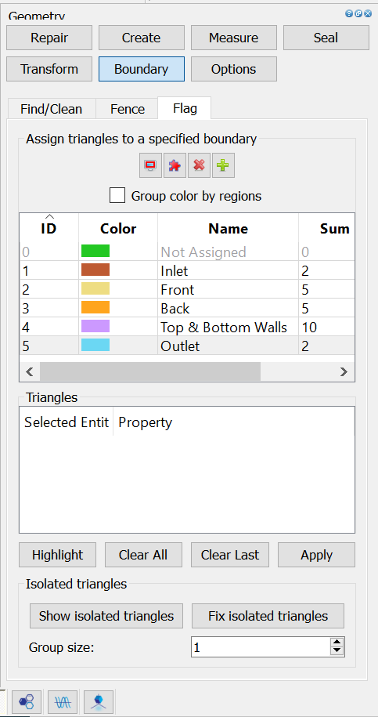The image size is (378, 717).
Task: Switch to the Find/Clean tab
Action: click(51, 109)
